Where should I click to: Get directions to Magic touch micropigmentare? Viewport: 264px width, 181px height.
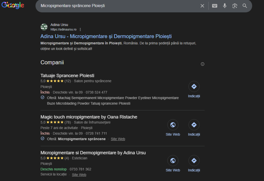(194, 125)
